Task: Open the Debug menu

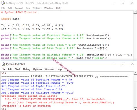Action: tap(27, 69)
